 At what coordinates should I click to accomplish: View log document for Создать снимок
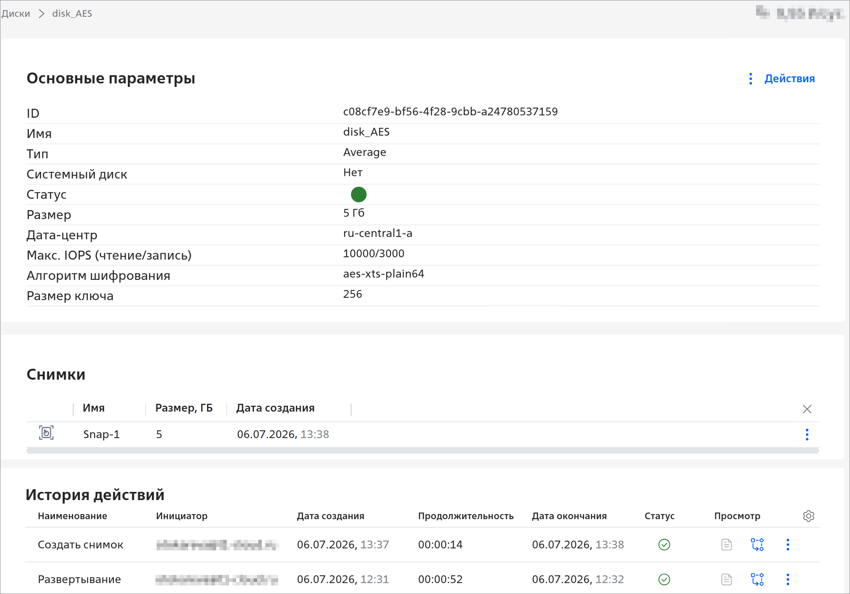727,544
